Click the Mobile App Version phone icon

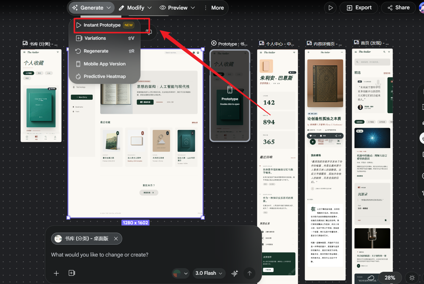(x=78, y=64)
